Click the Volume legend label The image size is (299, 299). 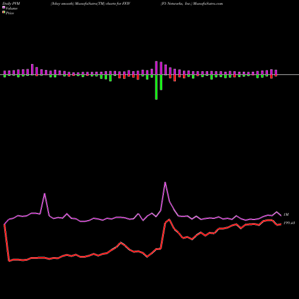click(11, 8)
